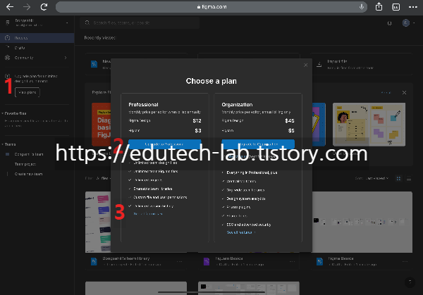Open See all features under Organization
The height and width of the screenshot is (295, 423).
coord(241,232)
